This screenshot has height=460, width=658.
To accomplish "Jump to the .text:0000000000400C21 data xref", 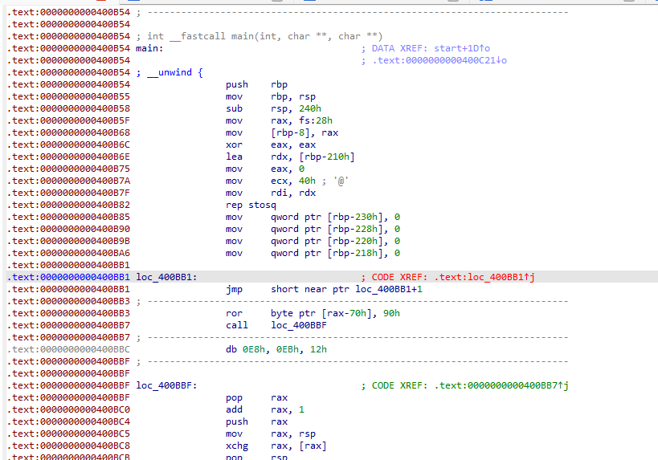I will pyautogui.click(x=439, y=60).
